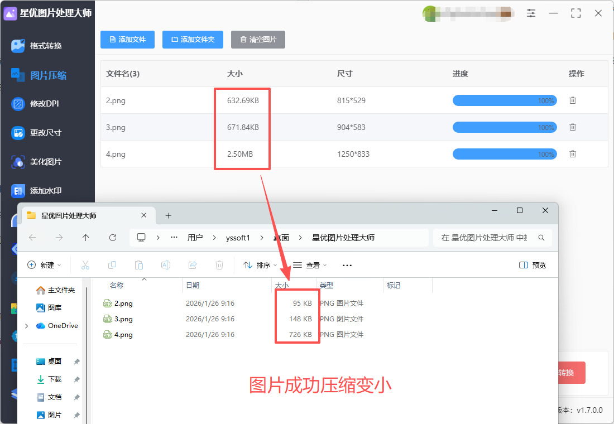Image resolution: width=614 pixels, height=424 pixels.
Task: Show hidden path via ellipsis in address bar
Action: (x=174, y=238)
